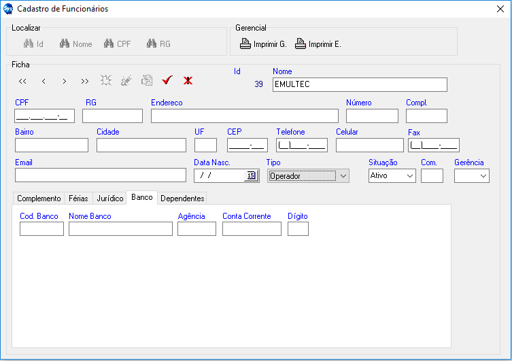Viewport: 512px width, 361px height.
Task: Jump to the last record (>>)
Action: (84, 81)
